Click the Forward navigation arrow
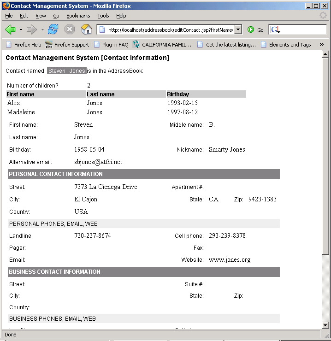Screen dimensions: 331x341 (x=31, y=29)
